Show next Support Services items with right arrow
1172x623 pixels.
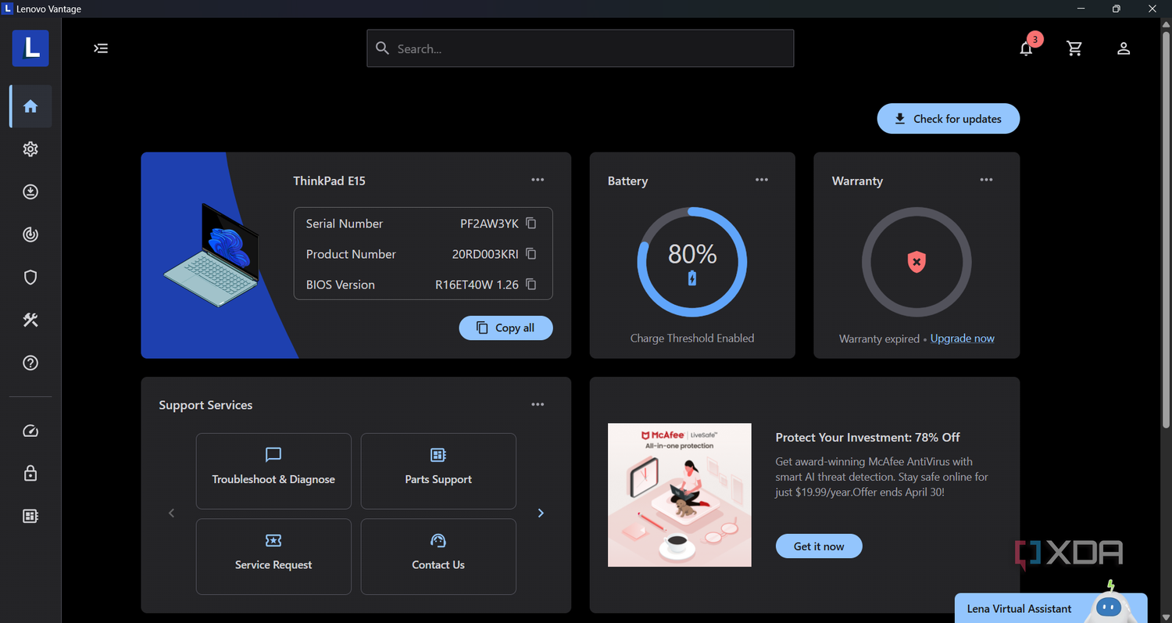[541, 514]
